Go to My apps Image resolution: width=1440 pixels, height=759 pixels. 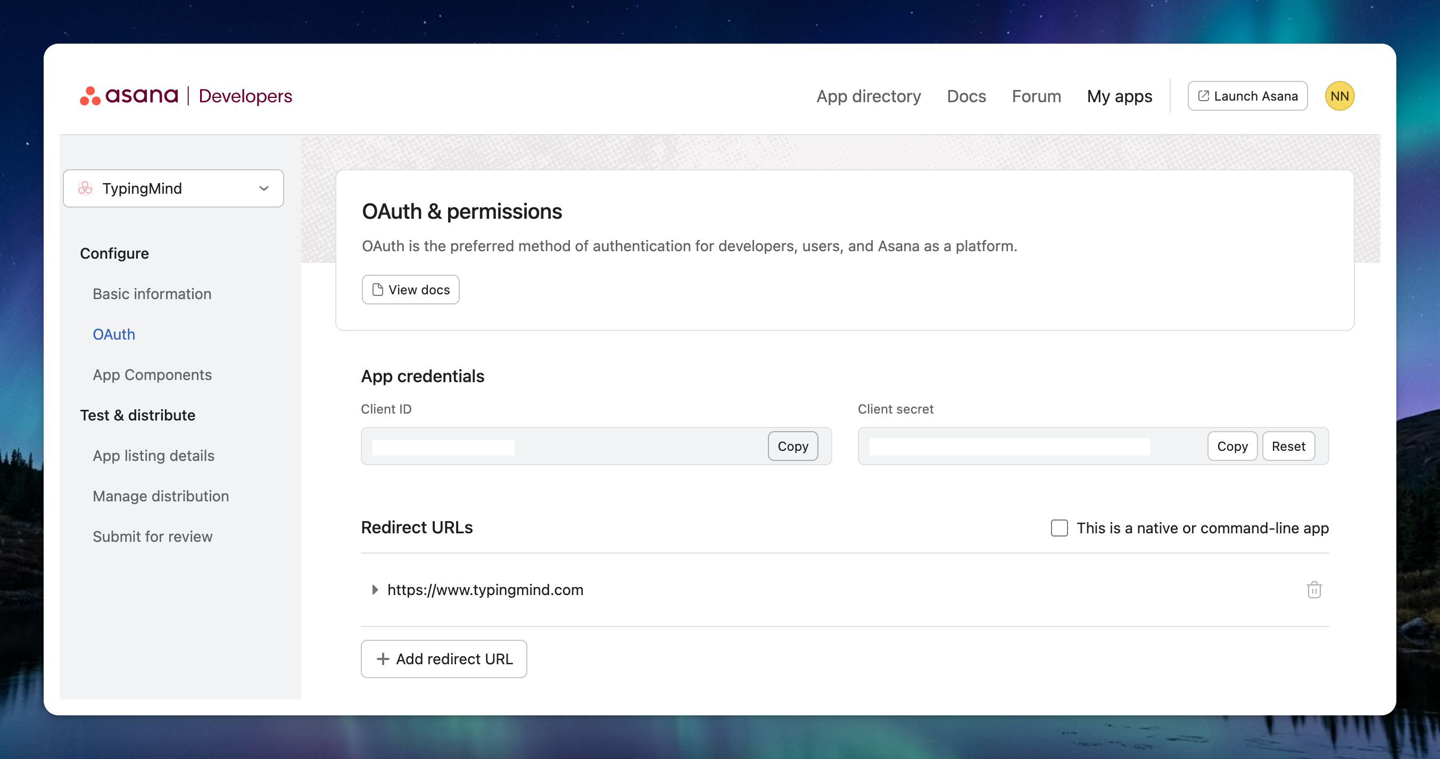(1119, 96)
